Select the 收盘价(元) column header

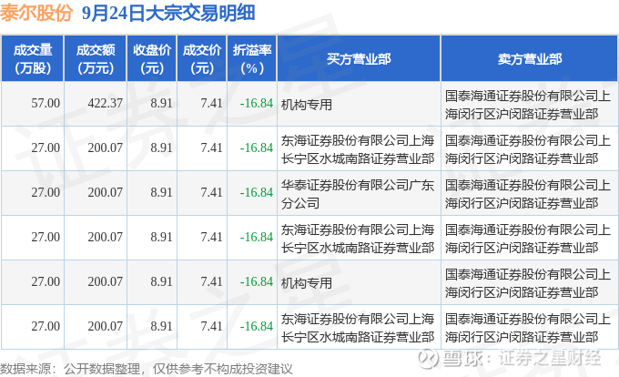[x=152, y=59]
